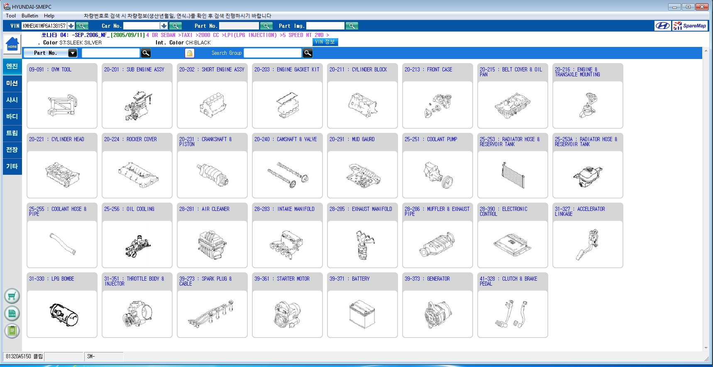Open 20-216 ENGINE & TRANSAXLE MOUNTING

588,96
